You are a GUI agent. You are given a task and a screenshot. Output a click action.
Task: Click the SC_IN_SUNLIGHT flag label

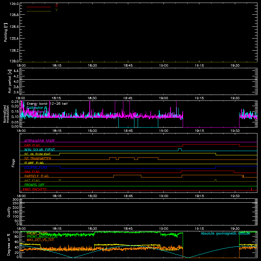pos(38,154)
